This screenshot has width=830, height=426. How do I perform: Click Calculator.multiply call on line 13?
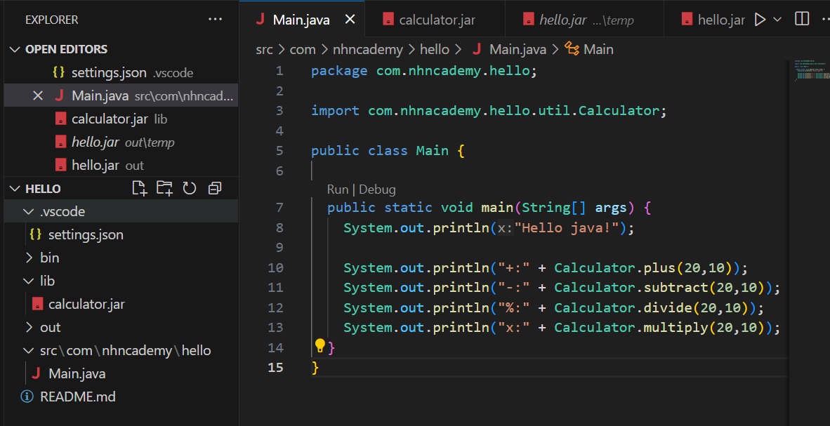tap(664, 328)
